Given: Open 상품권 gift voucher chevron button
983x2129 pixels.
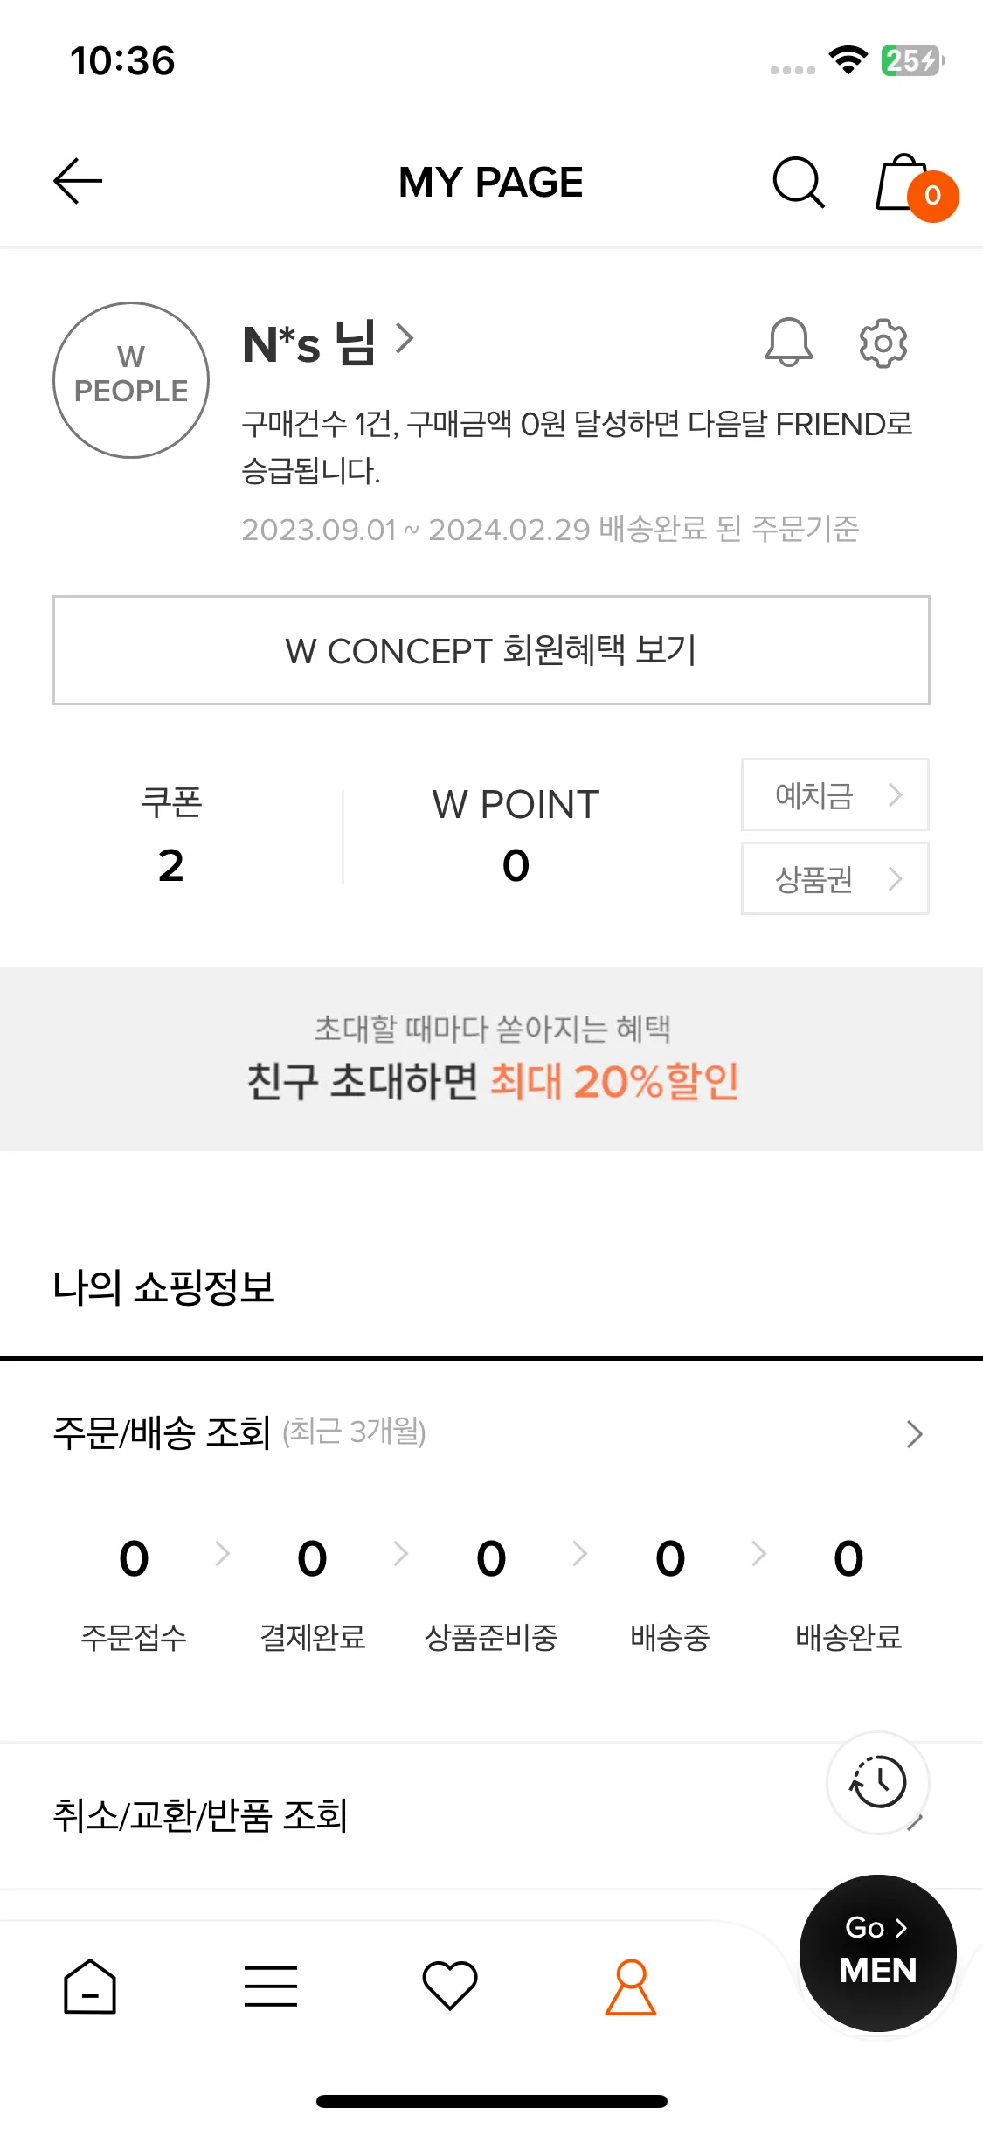Looking at the screenshot, I should click(835, 878).
